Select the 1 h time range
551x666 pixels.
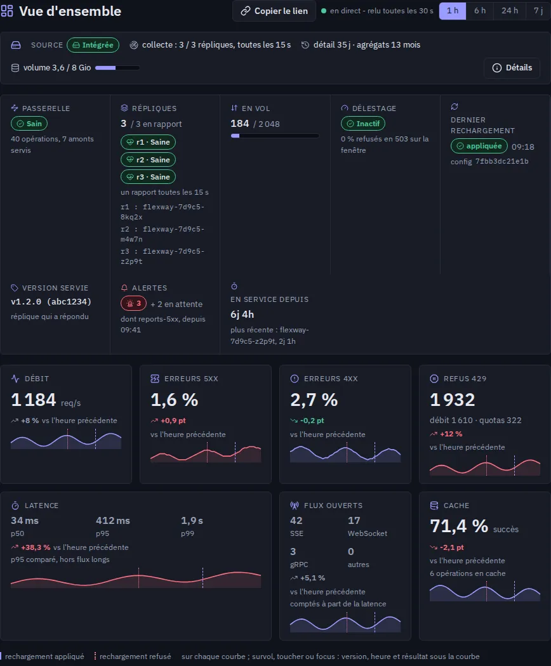tap(453, 11)
